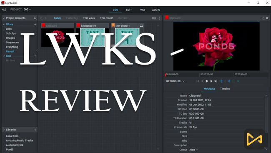This screenshot has width=271, height=153.
Task: Show Today's recent items
Action: tap(57, 18)
